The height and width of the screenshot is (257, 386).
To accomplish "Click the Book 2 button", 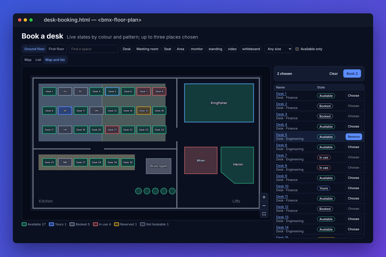I will pos(352,74).
